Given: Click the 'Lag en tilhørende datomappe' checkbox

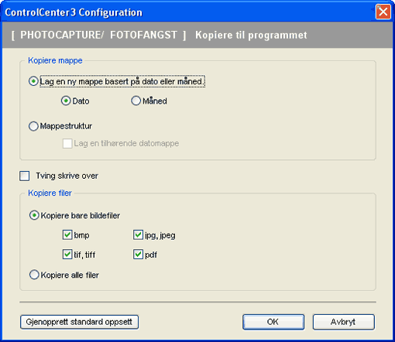Looking at the screenshot, I should click(67, 143).
